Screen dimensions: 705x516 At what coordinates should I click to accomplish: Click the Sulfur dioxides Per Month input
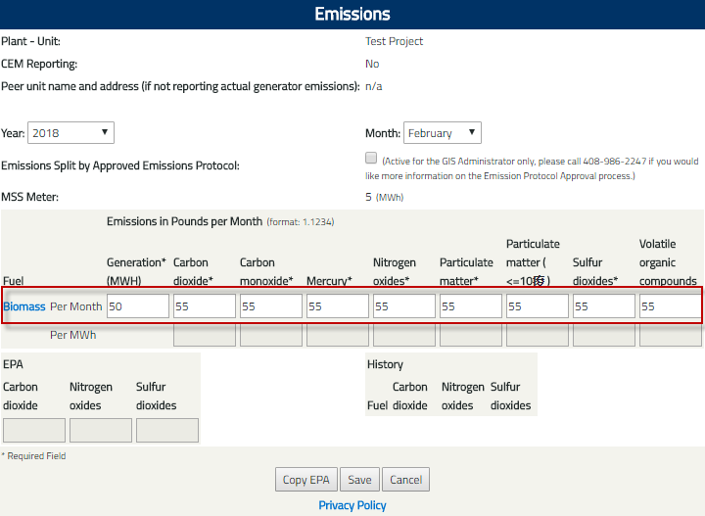point(603,306)
